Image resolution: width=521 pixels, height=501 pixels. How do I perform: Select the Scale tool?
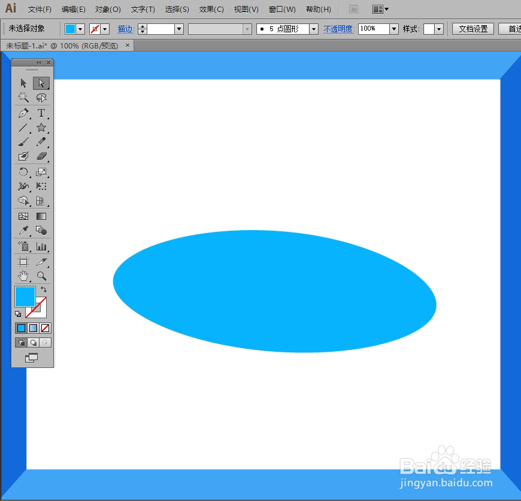coord(41,172)
